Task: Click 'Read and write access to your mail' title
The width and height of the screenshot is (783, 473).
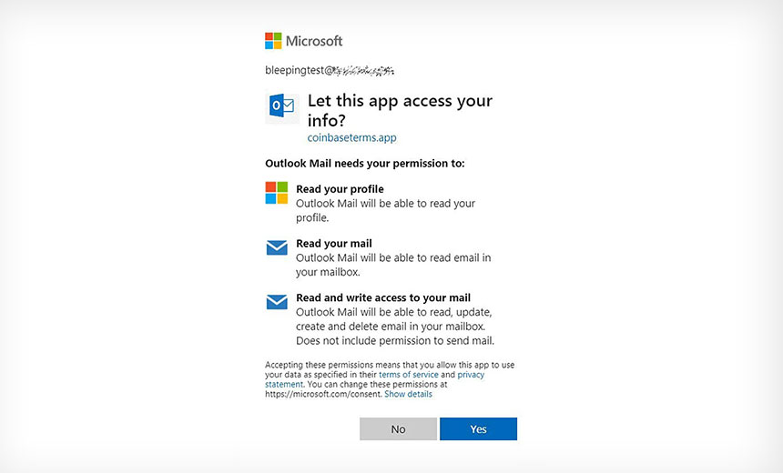Action: tap(383, 297)
